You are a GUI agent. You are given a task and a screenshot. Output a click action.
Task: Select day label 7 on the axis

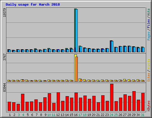[37, 115]
